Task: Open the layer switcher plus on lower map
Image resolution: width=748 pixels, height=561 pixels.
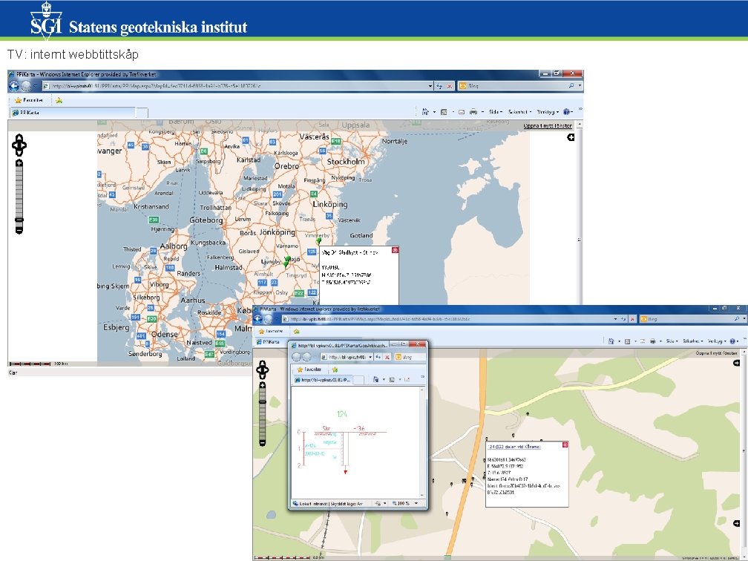Action: tap(737, 364)
